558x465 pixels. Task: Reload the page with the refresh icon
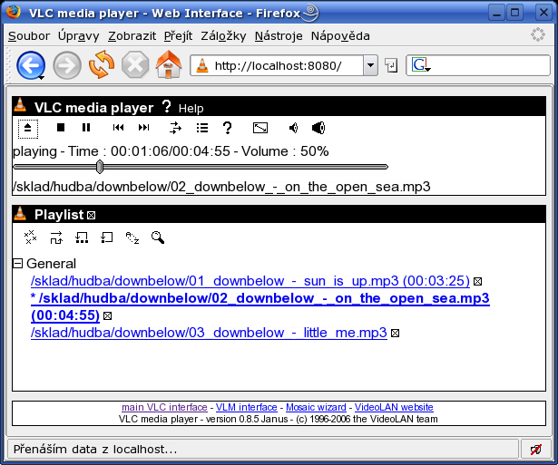tap(102, 64)
